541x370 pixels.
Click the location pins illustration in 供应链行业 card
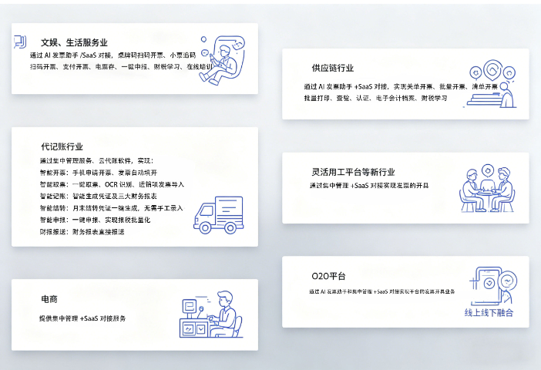coord(492,83)
